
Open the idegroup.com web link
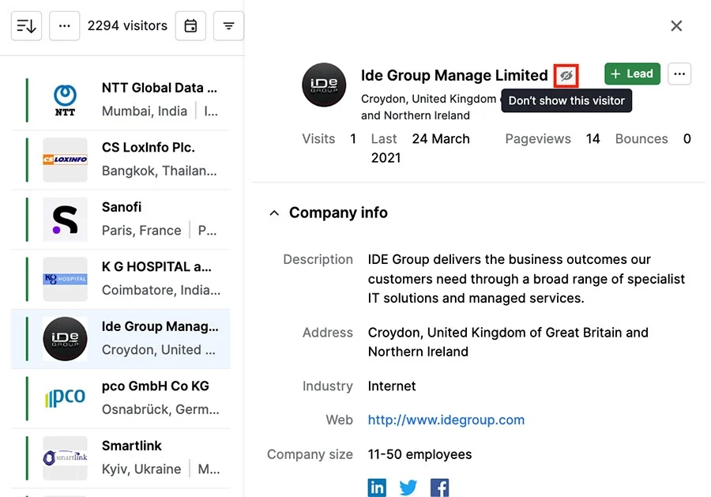(x=446, y=420)
